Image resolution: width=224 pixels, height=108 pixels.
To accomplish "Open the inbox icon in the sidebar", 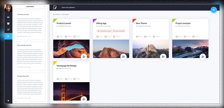I will point(8,17).
